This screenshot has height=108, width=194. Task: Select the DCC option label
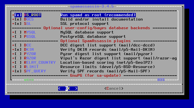point(27,45)
